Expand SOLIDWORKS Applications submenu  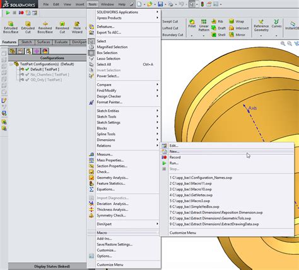click(124, 12)
